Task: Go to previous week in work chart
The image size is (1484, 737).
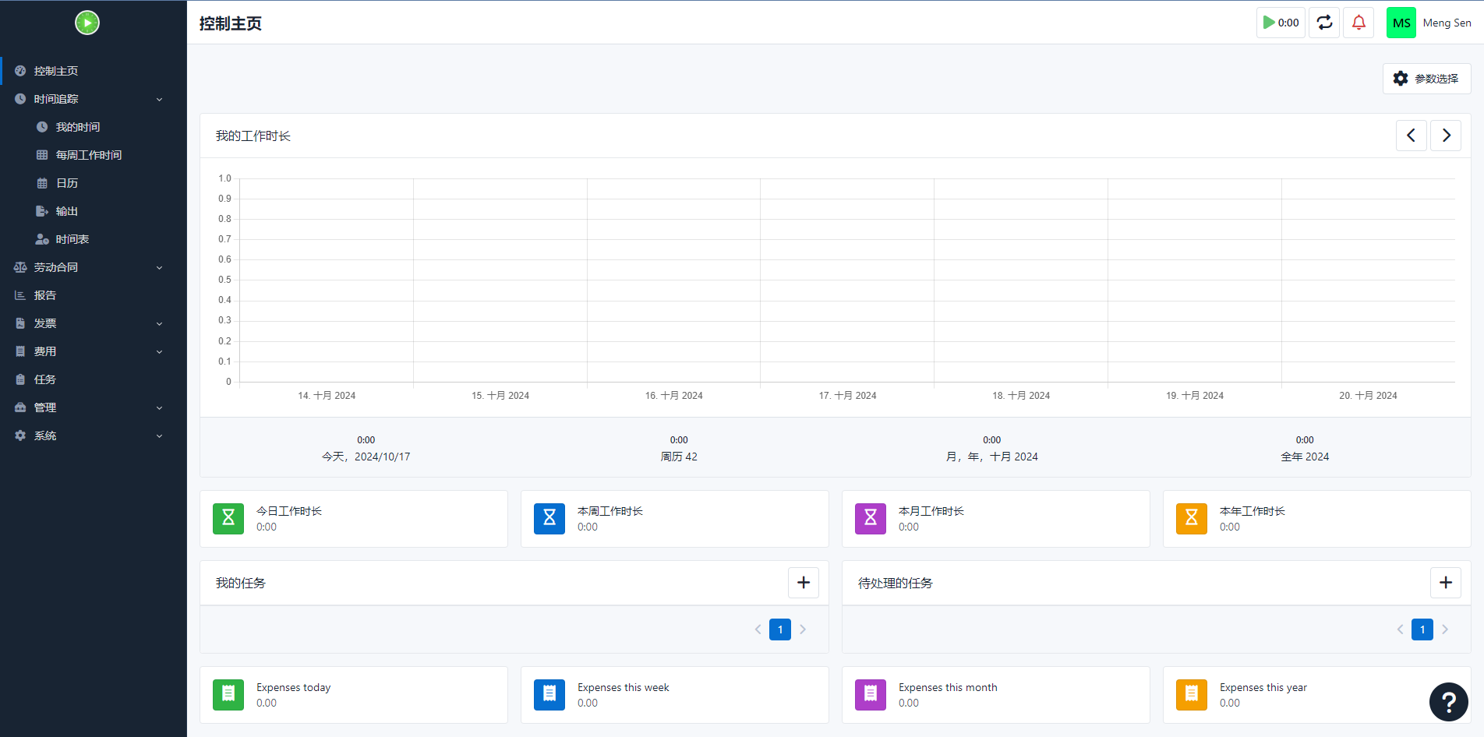Action: [x=1411, y=136]
